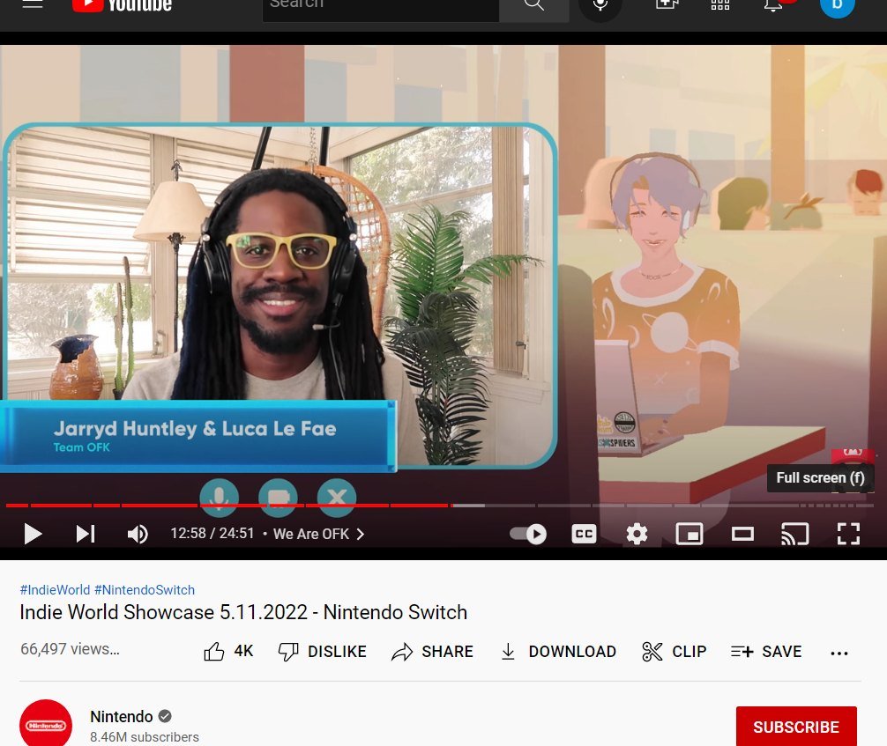887x746 pixels.
Task: Start voice search with the microphone icon
Action: tap(600, 6)
